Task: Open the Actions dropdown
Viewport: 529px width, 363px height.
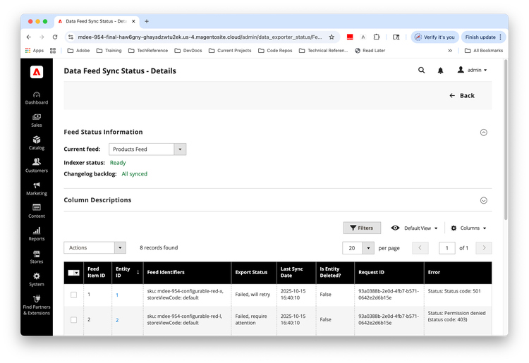Action: (95, 247)
